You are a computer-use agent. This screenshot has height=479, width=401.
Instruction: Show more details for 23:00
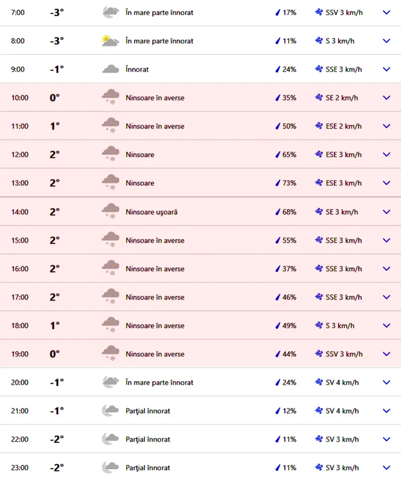point(386,468)
